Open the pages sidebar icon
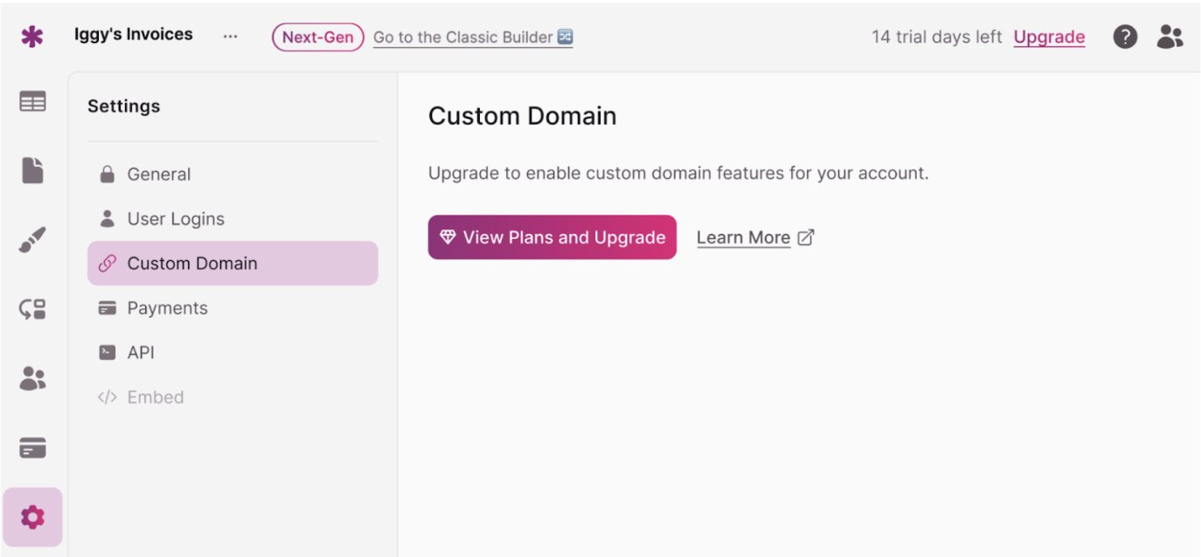 pyautogui.click(x=32, y=169)
